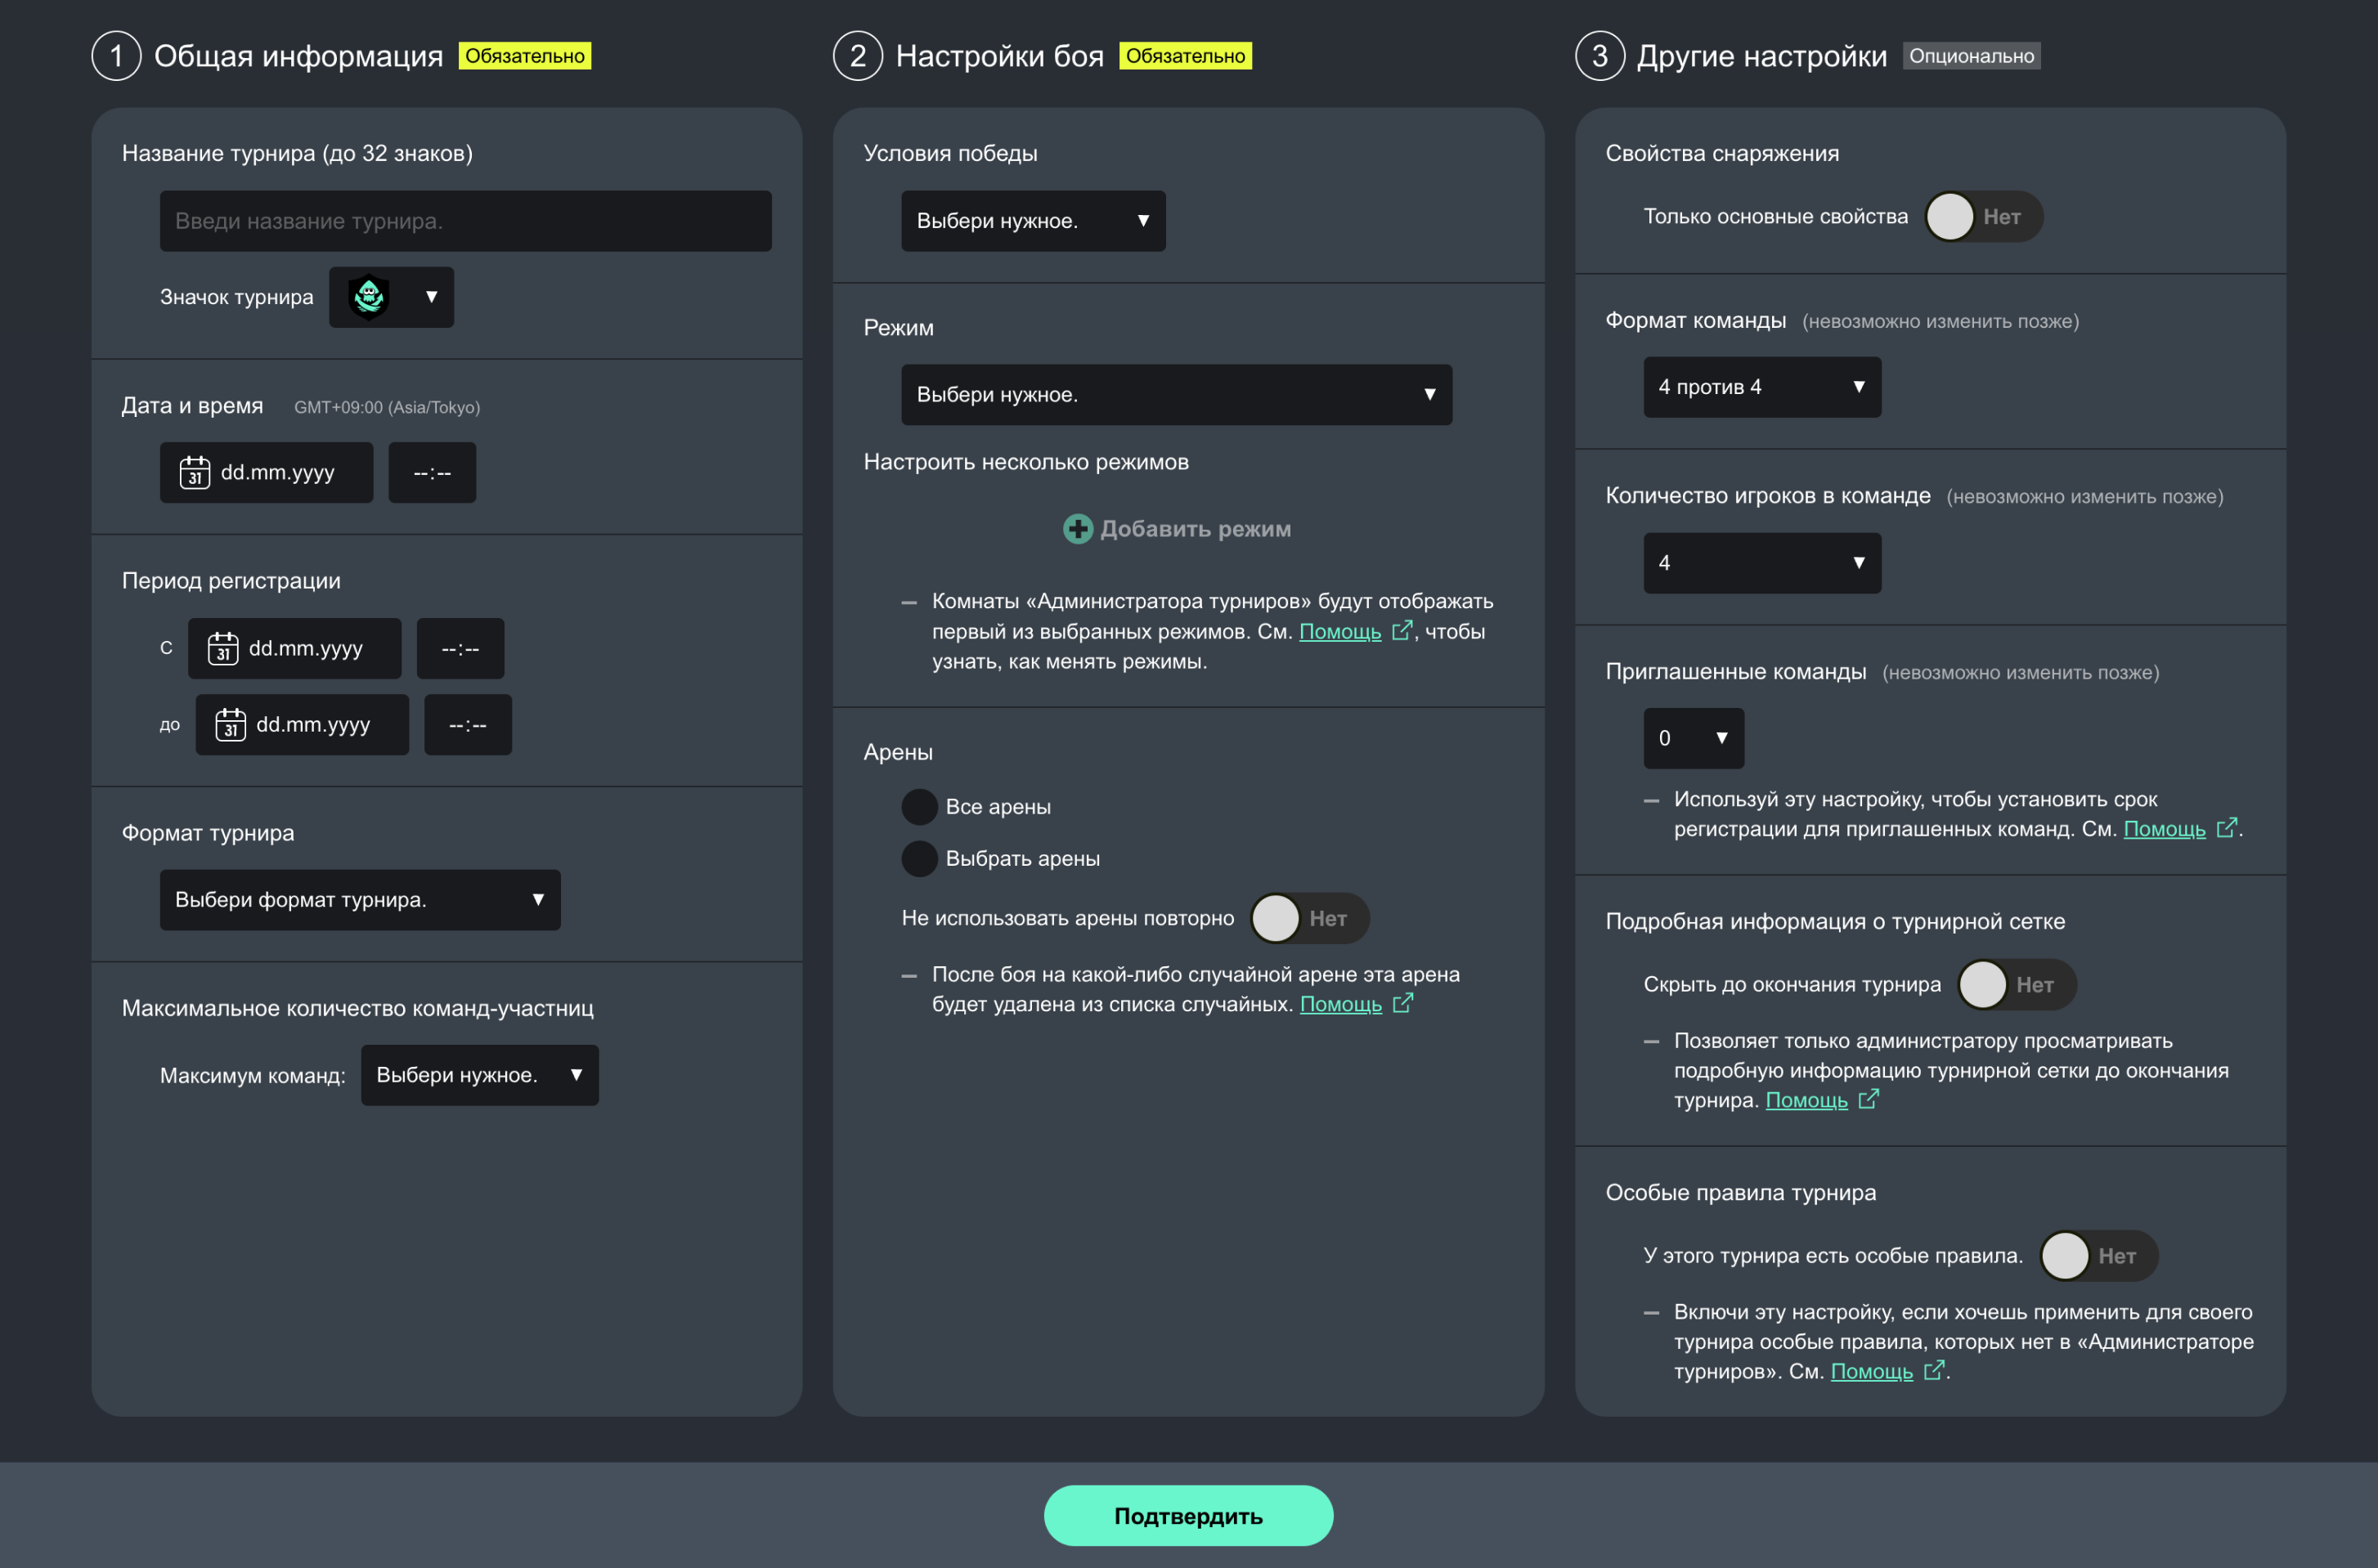Click external link icon after special rules help

(x=1934, y=1369)
